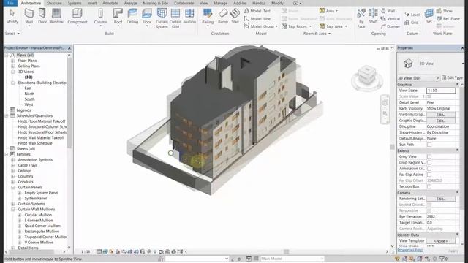The width and height of the screenshot is (468, 263).
Task: Click the Dormer opening tool
Action: coord(390,26)
